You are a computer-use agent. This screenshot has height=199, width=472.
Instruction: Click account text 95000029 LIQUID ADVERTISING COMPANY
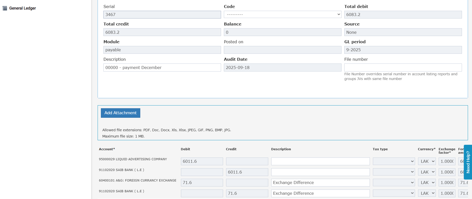pyautogui.click(x=133, y=159)
